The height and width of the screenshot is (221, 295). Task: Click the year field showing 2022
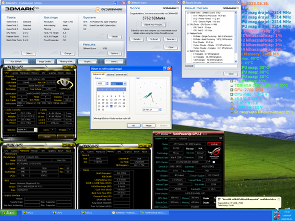point(101,83)
